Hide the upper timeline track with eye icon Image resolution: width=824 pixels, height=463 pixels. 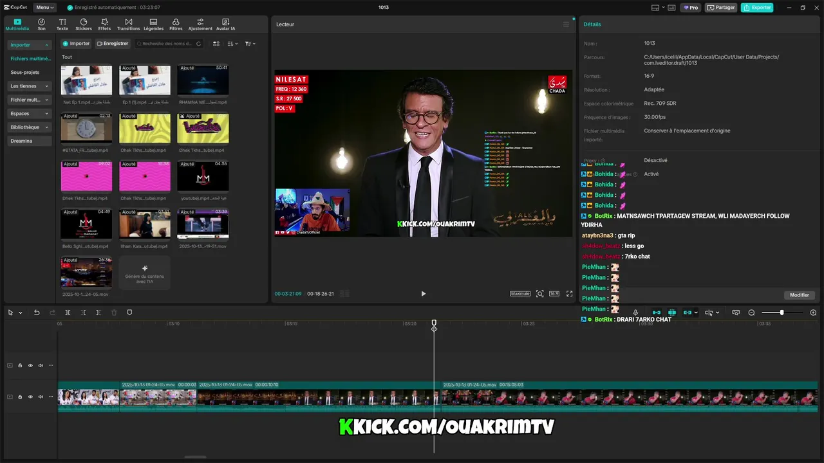click(x=30, y=365)
